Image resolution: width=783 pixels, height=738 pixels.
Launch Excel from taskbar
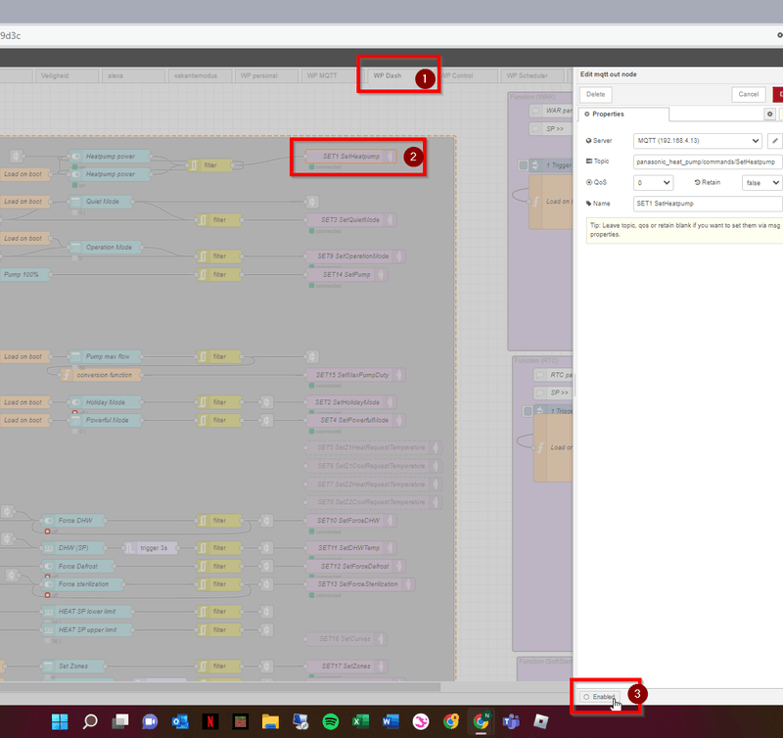pyautogui.click(x=360, y=721)
